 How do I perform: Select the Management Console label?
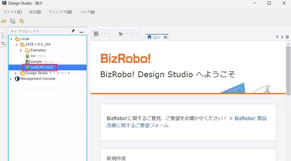[x=38, y=78]
